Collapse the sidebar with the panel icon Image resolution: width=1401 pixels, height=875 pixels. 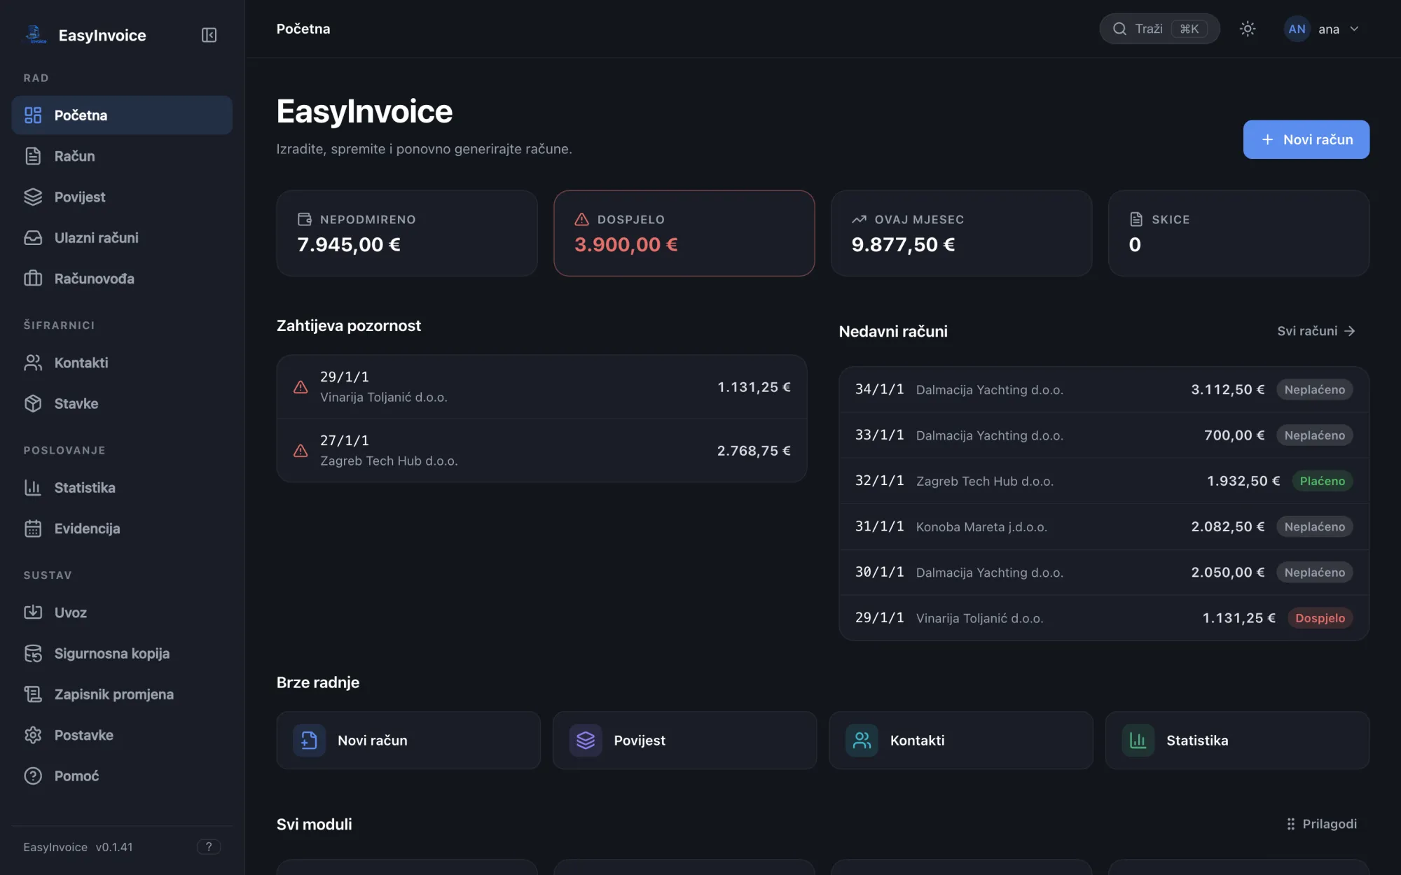coord(209,35)
